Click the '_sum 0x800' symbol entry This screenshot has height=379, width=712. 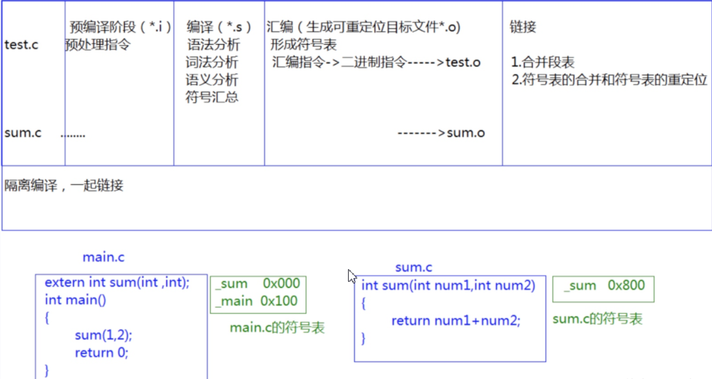pos(604,285)
